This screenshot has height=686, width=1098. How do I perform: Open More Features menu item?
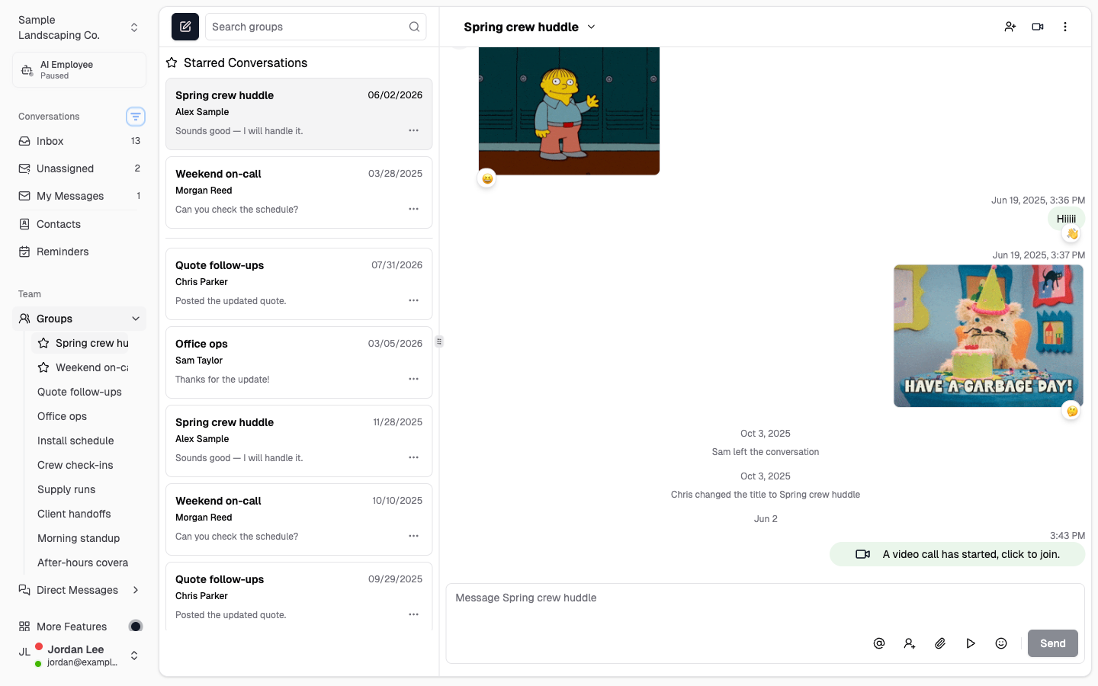tap(72, 627)
